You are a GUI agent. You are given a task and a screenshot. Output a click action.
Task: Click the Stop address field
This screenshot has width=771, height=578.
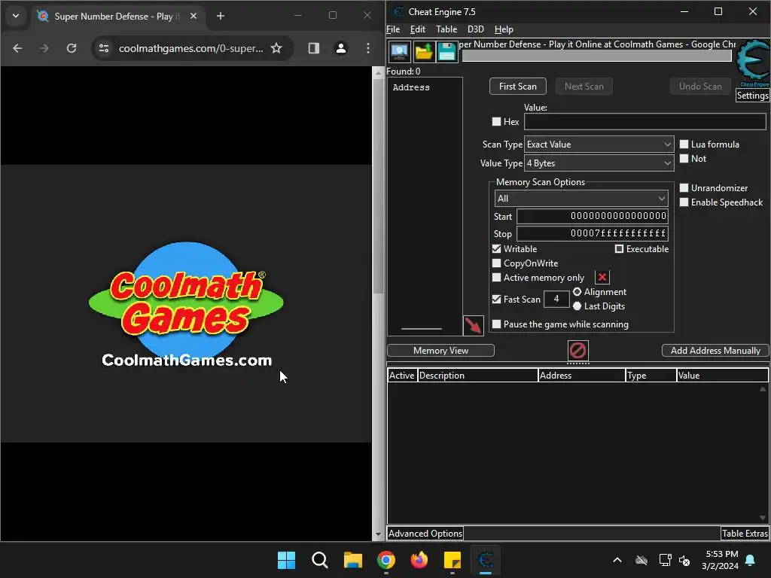pos(592,233)
